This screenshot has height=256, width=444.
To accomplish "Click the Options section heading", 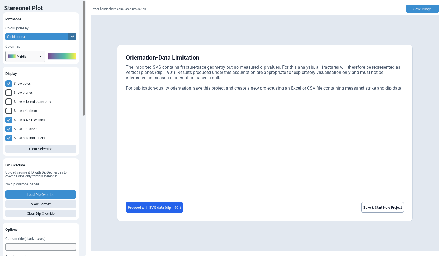I will click(12, 230).
